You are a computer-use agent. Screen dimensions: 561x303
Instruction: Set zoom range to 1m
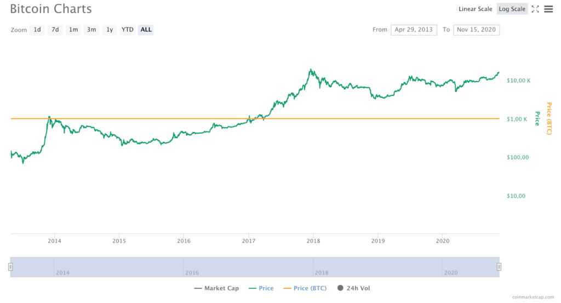[x=73, y=30]
